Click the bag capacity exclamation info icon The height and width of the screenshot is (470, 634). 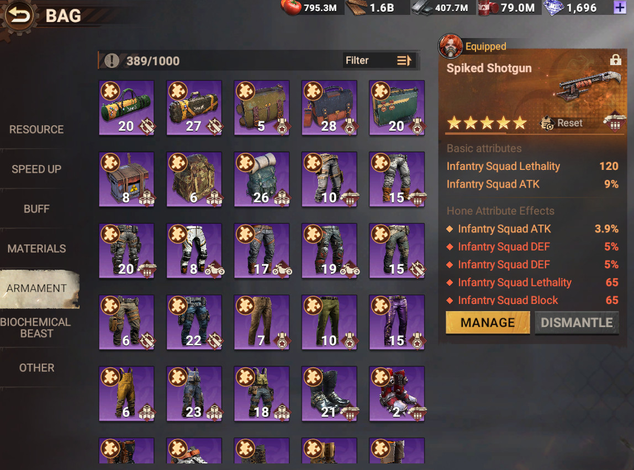coord(112,61)
